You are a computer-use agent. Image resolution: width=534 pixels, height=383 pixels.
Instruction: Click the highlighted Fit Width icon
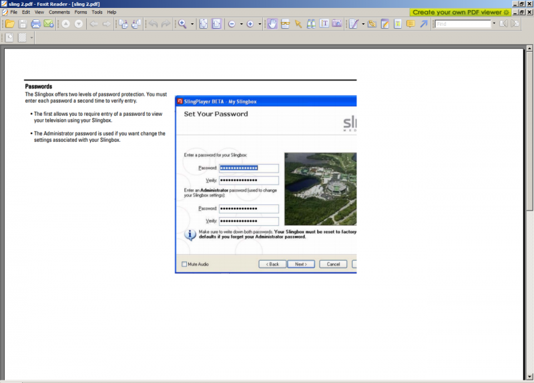(x=216, y=24)
